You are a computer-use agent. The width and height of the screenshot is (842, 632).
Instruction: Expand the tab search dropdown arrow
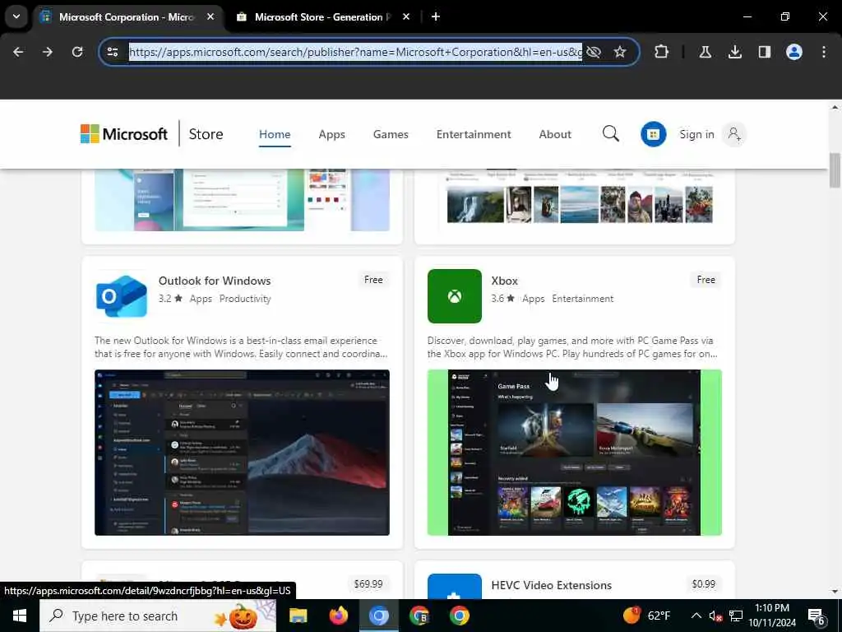(16, 16)
